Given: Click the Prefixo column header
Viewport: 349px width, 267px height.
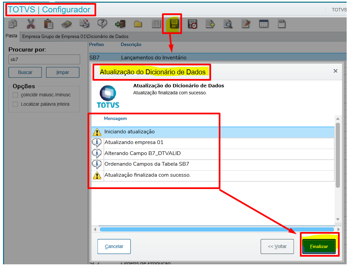Looking at the screenshot, I should click(x=97, y=44).
